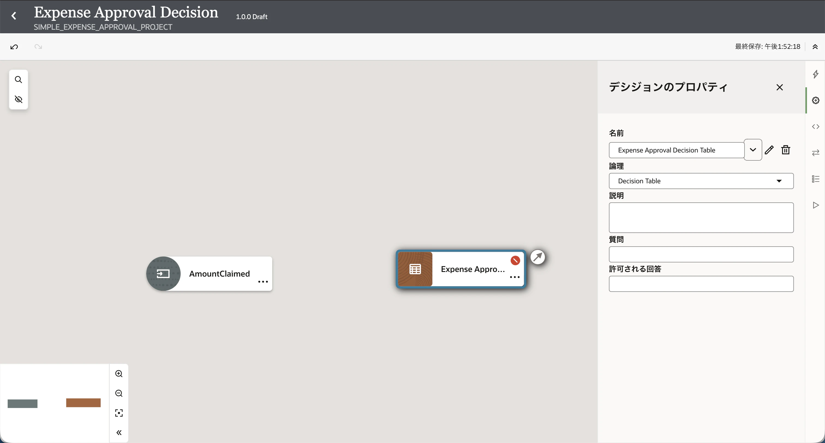Screen dimensions: 825x443
Task: Click the redo arrow icon
Action: [38, 47]
